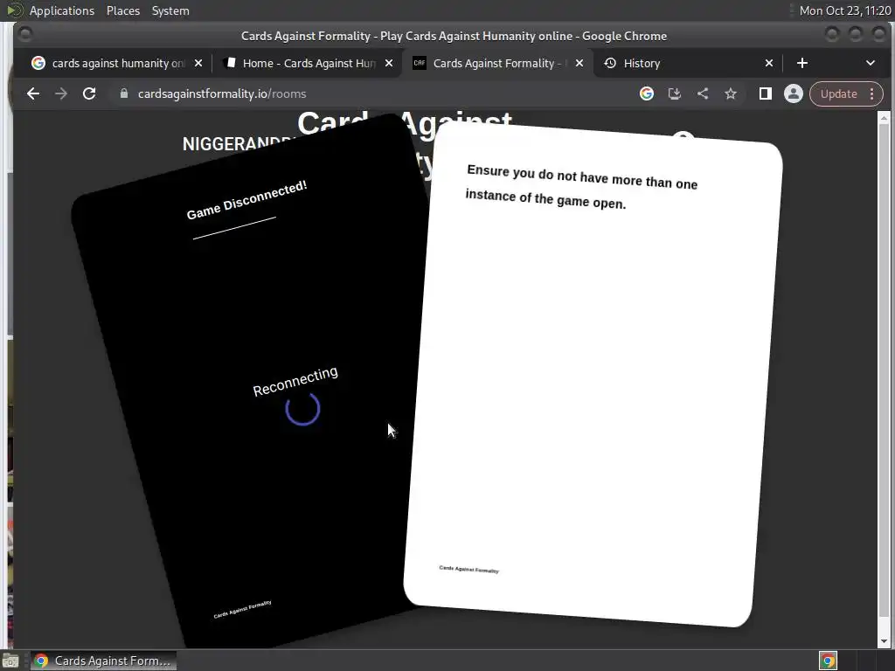Image resolution: width=895 pixels, height=671 pixels.
Task: Click the scrollbar up arrow
Action: [x=884, y=118]
